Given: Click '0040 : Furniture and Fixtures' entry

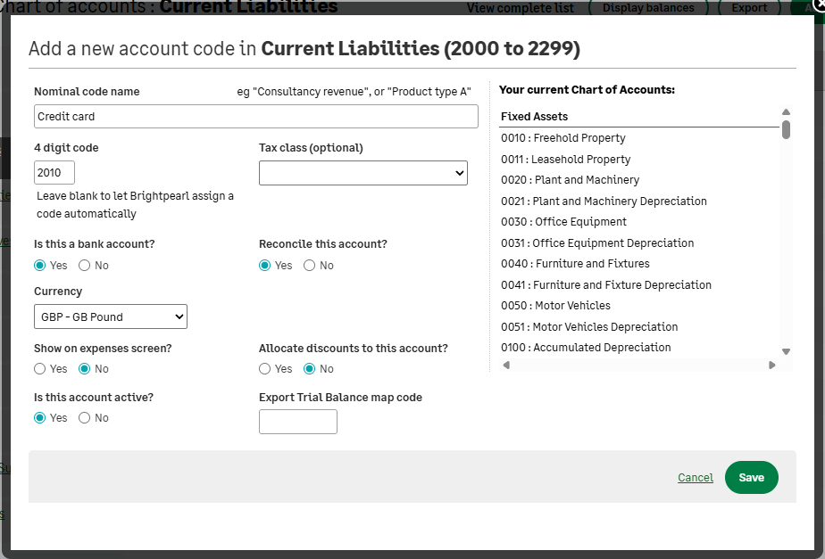Looking at the screenshot, I should coord(575,264).
